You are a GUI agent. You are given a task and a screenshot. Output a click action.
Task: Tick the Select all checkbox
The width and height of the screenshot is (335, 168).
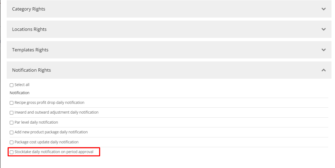12,85
